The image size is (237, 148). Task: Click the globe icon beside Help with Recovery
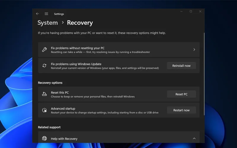[44, 139]
